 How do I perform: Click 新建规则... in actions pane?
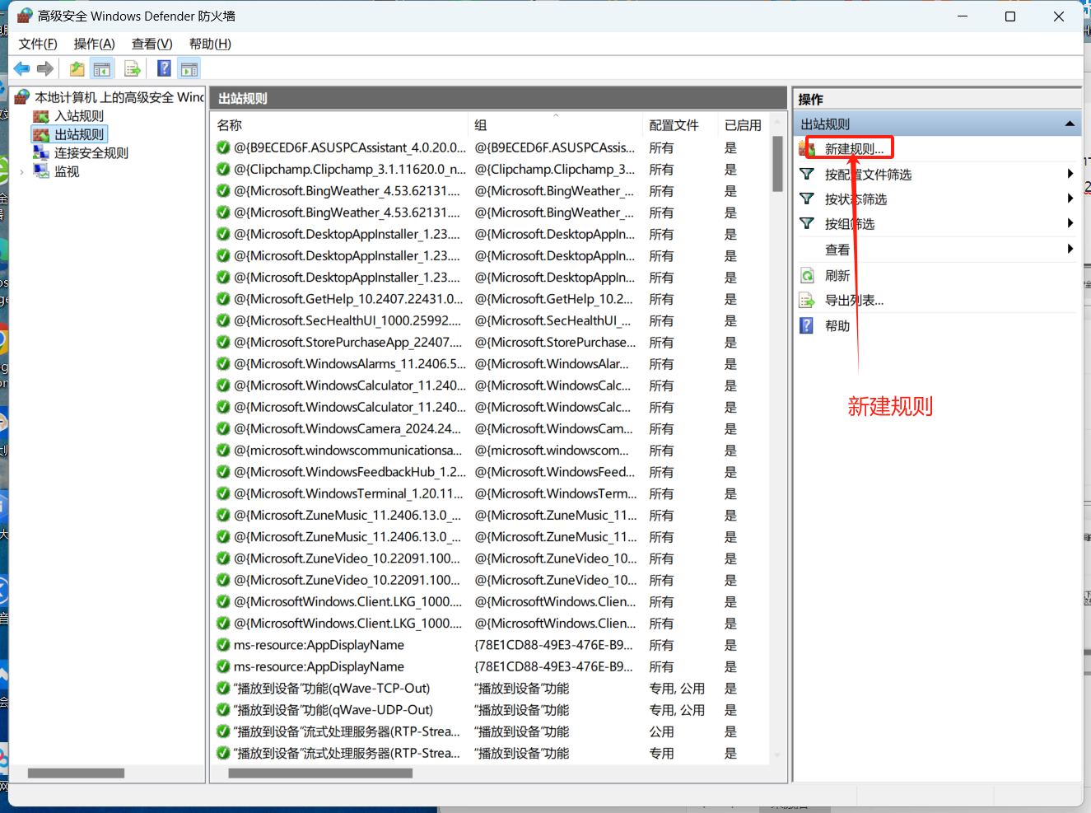click(854, 149)
